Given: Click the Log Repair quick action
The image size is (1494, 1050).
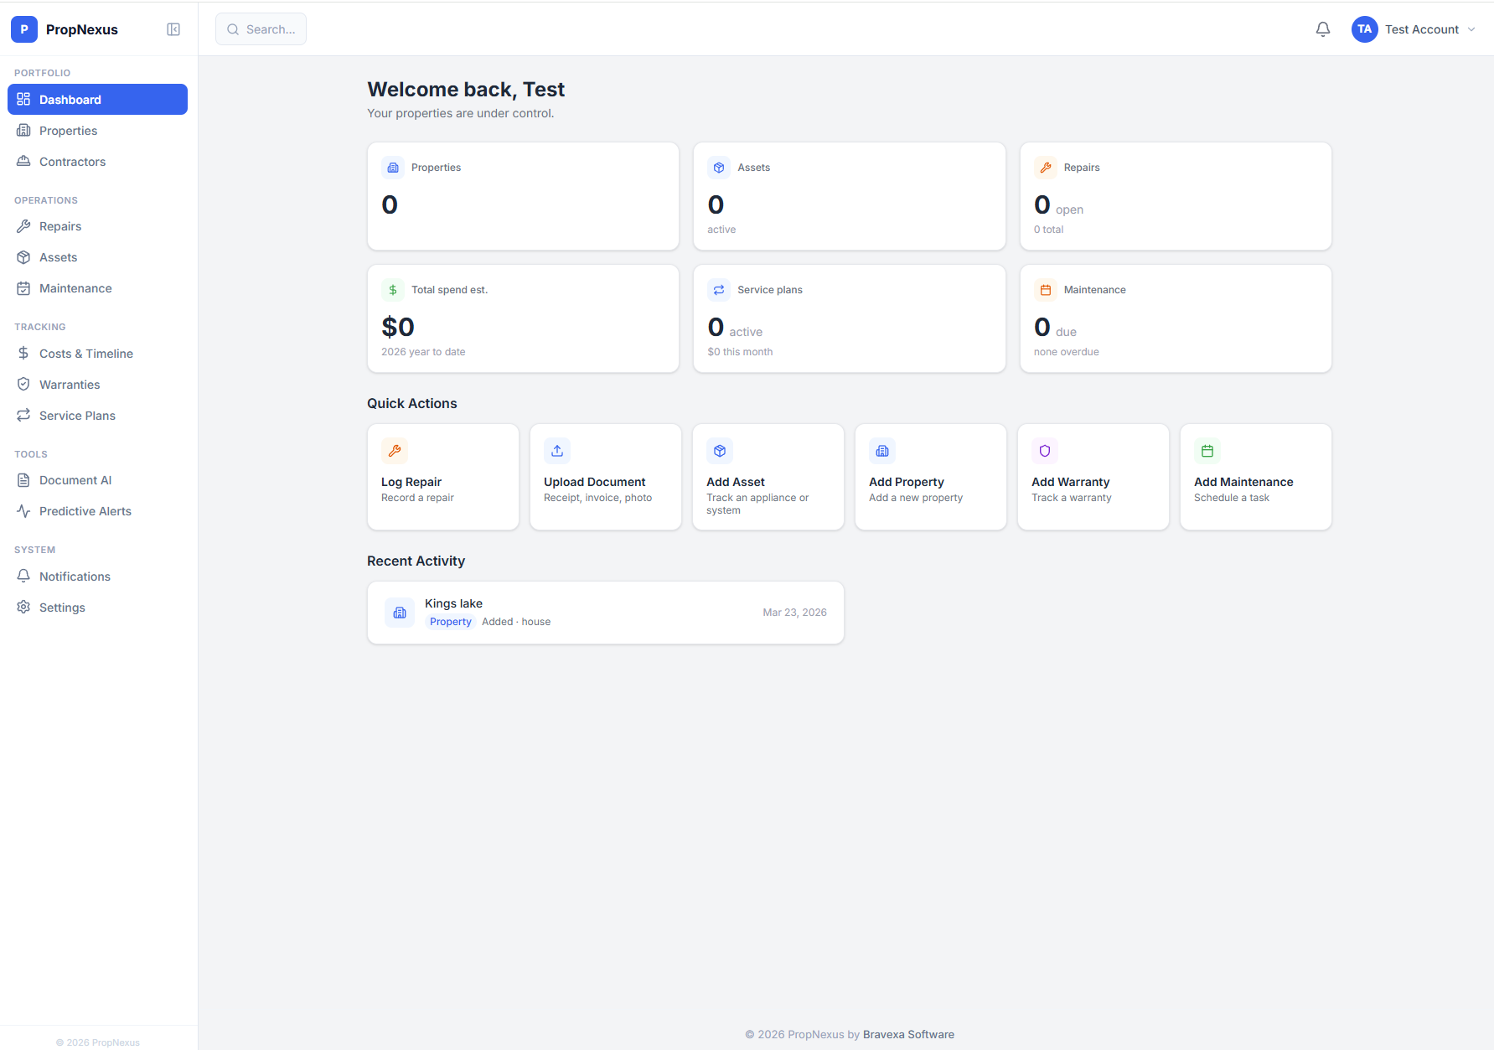Looking at the screenshot, I should [x=442, y=476].
